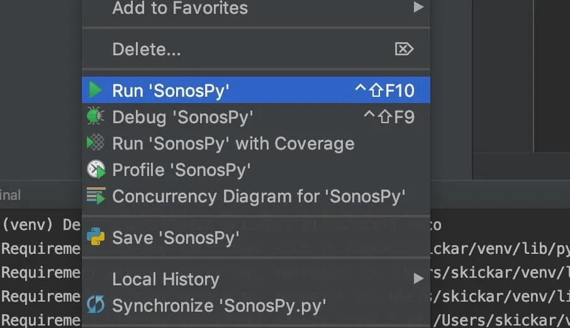This screenshot has width=570, height=328.
Task: Expand the Local History submenu arrow
Action: [x=419, y=278]
